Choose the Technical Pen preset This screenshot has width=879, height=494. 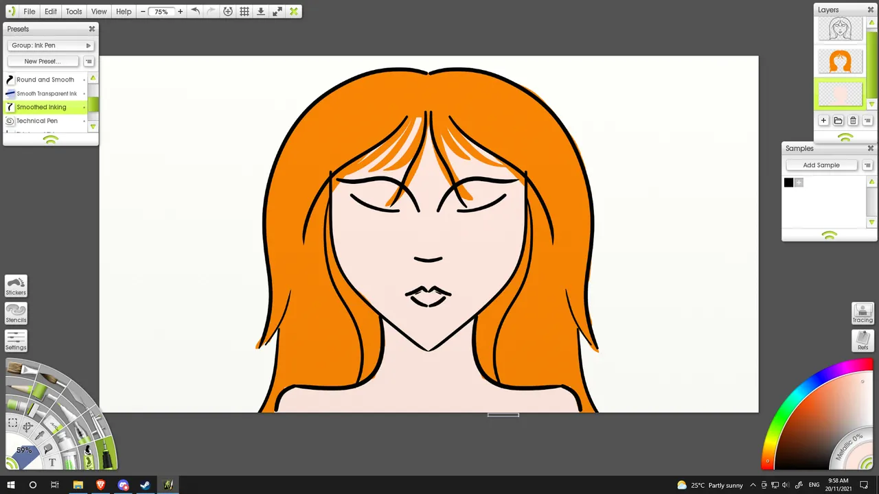pos(45,121)
